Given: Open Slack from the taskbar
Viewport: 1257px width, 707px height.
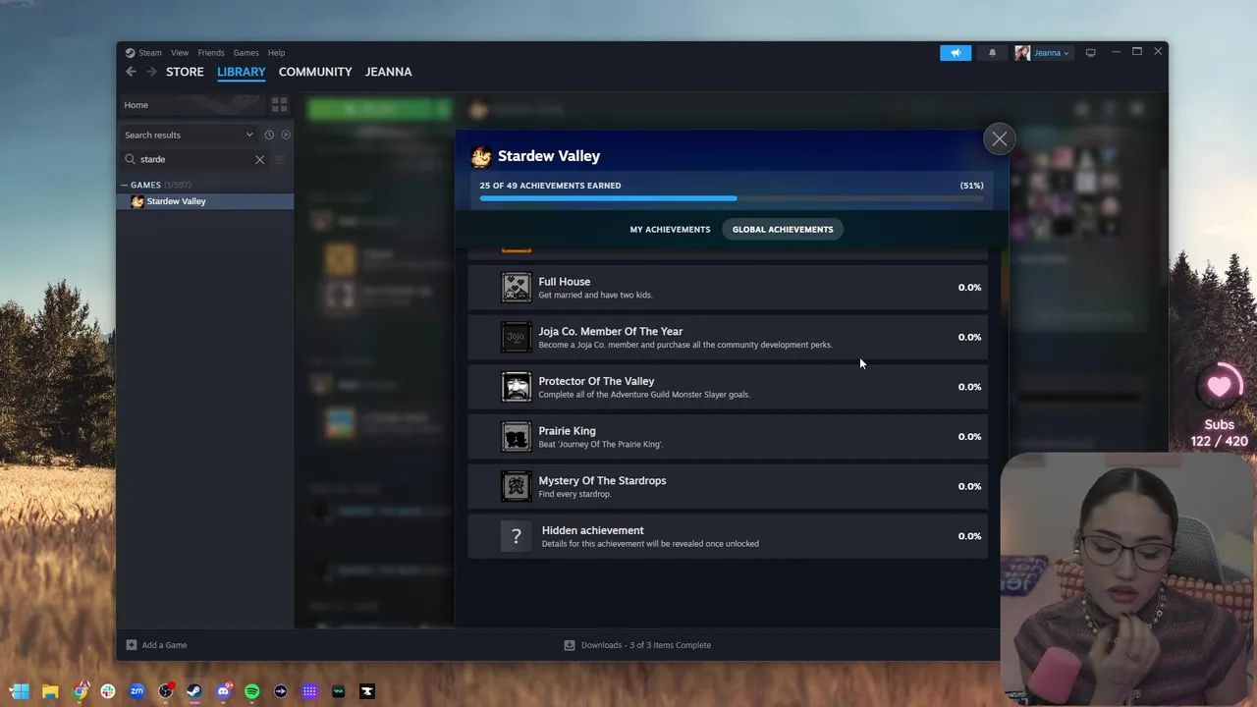Looking at the screenshot, I should pyautogui.click(x=108, y=691).
